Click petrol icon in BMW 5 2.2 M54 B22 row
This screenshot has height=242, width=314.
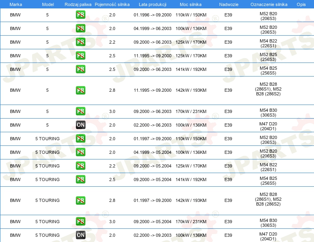click(x=80, y=42)
